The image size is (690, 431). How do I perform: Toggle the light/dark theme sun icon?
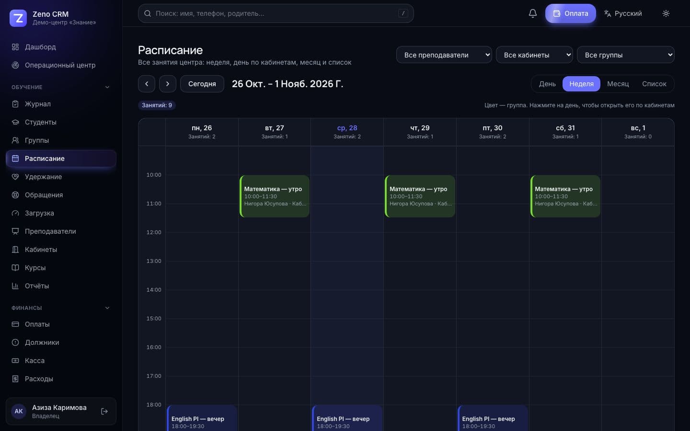[666, 13]
